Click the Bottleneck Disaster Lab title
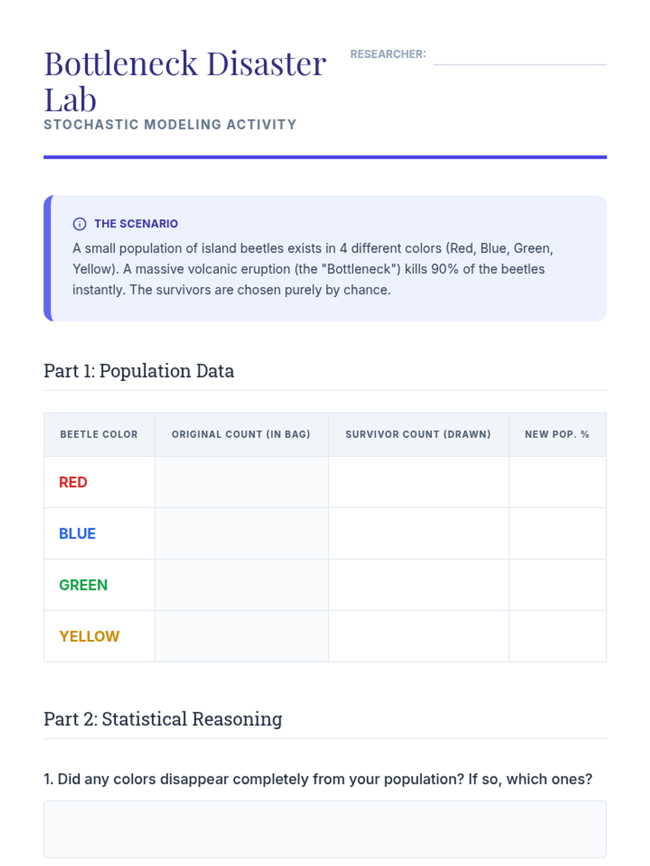The height and width of the screenshot is (866, 650). tap(185, 81)
